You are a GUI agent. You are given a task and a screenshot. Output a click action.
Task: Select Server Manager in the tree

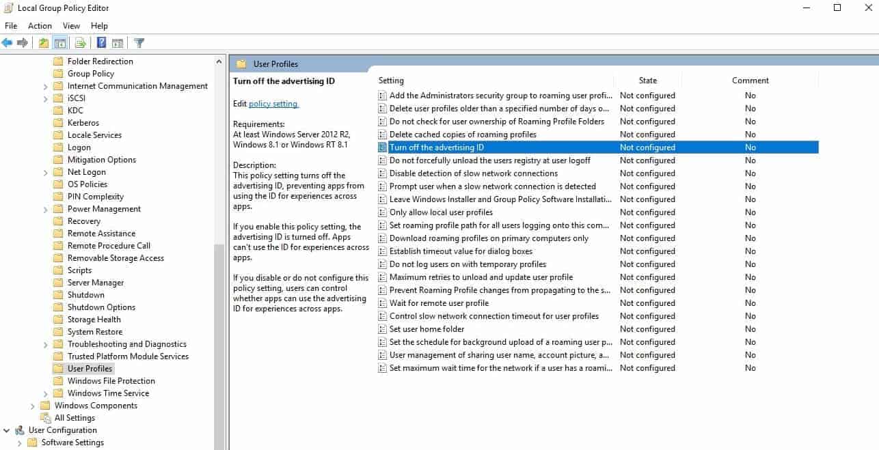pos(96,283)
